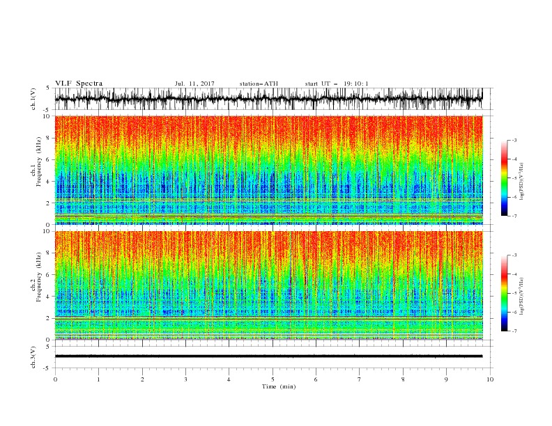
Task: Click the "-7" label on ch.1 colorbar
Action: (514, 216)
